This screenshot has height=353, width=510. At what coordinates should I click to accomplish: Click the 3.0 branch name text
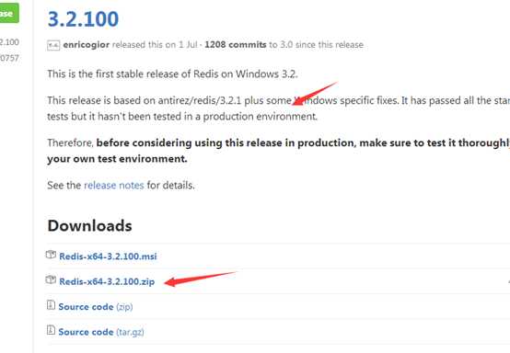286,45
